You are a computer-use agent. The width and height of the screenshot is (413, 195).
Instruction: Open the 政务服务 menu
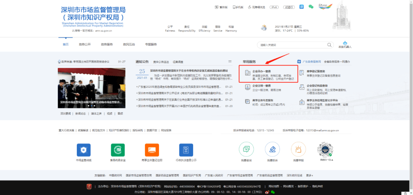(107, 44)
